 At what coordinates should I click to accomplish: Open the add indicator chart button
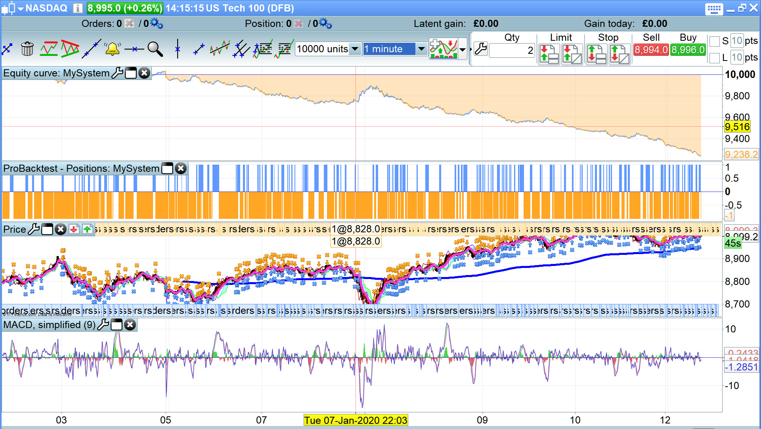(444, 49)
